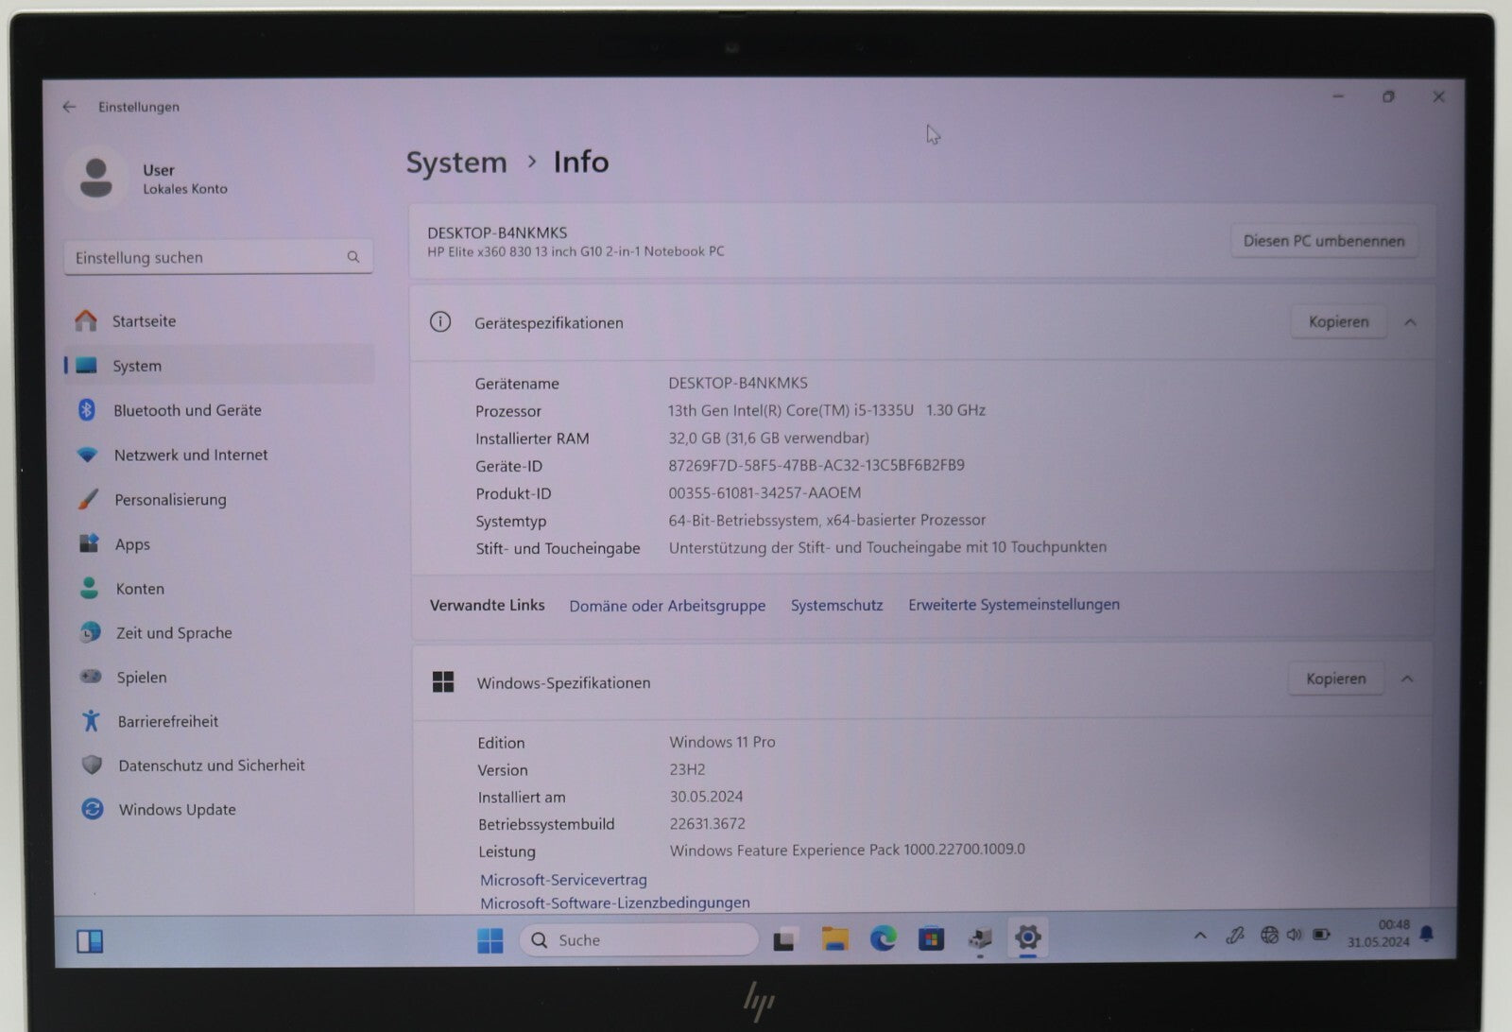
Task: Click Diesen PC umbenennen button
Action: coord(1323,241)
